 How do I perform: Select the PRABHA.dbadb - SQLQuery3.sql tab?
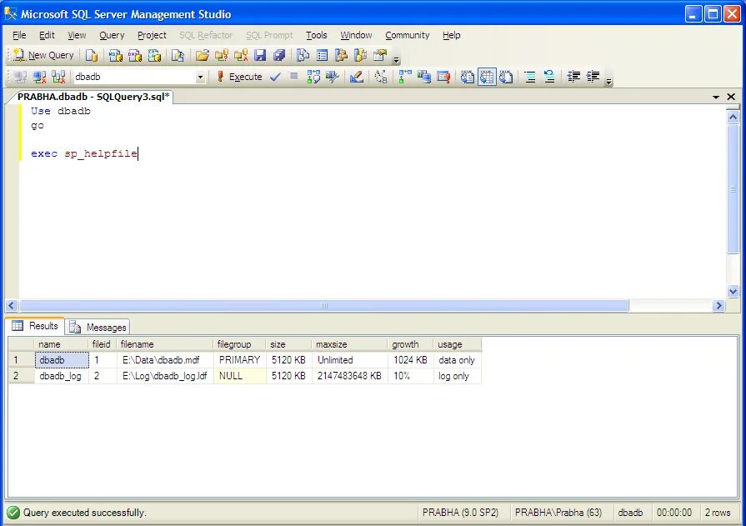(93, 97)
